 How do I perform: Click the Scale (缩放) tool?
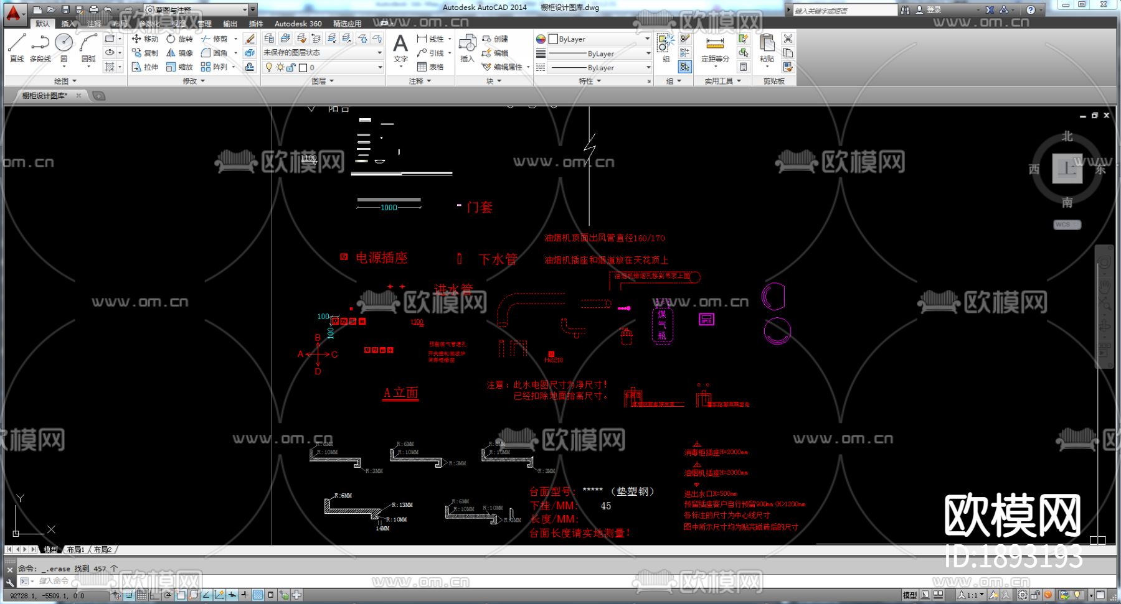point(179,67)
